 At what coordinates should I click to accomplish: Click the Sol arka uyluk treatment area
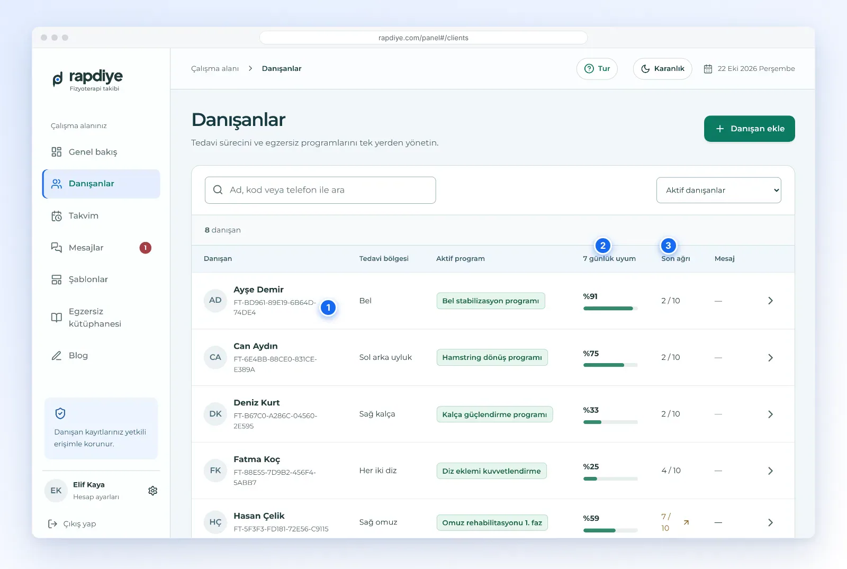point(385,357)
